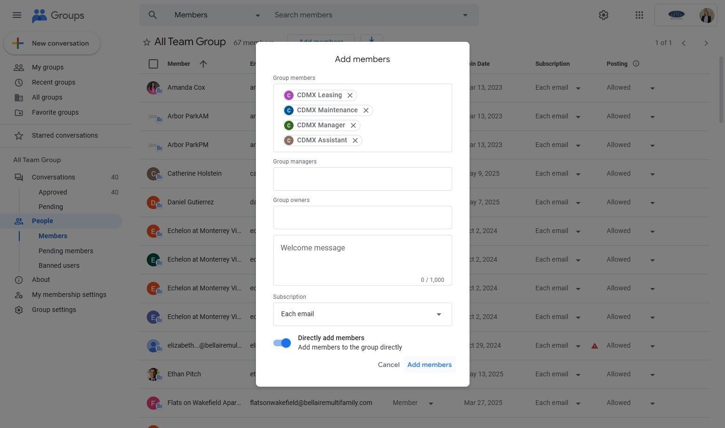The width and height of the screenshot is (725, 428).
Task: Check the select all members checkbox
Action: [153, 64]
